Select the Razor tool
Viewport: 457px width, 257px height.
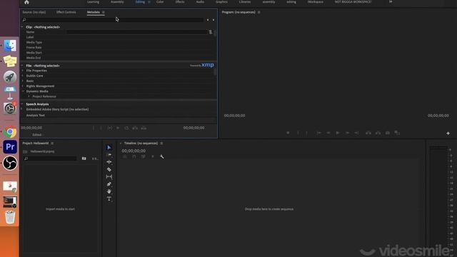coord(109,169)
